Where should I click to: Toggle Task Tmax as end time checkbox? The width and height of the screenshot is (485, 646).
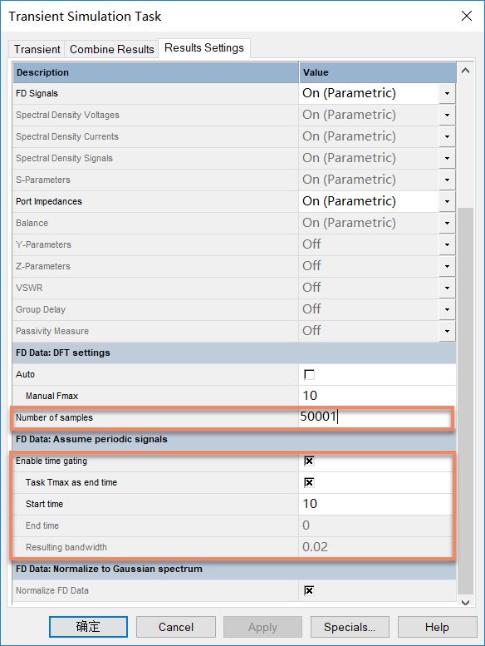coord(309,482)
